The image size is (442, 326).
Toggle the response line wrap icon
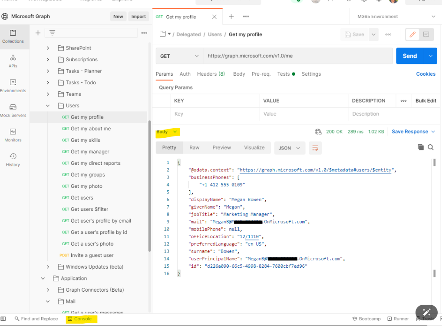click(x=315, y=148)
